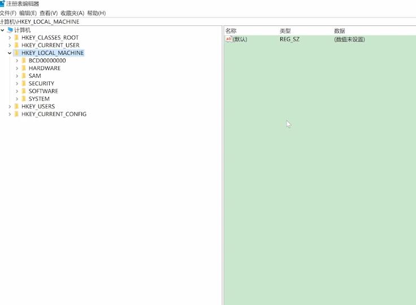This screenshot has height=305, width=416.
Task: Sort values by the 名称 column header
Action: [231, 30]
